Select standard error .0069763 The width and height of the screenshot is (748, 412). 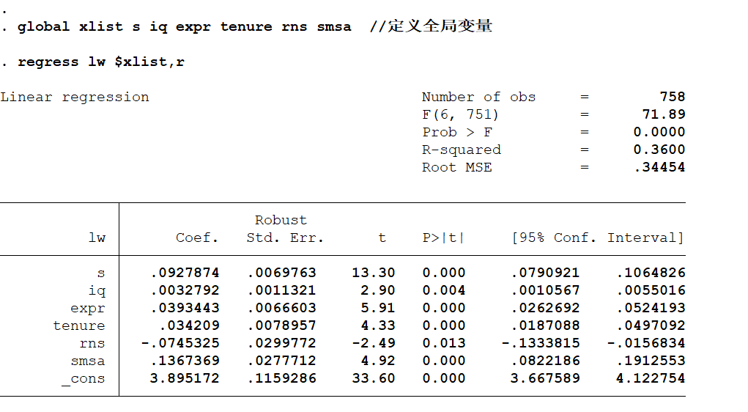(x=282, y=273)
